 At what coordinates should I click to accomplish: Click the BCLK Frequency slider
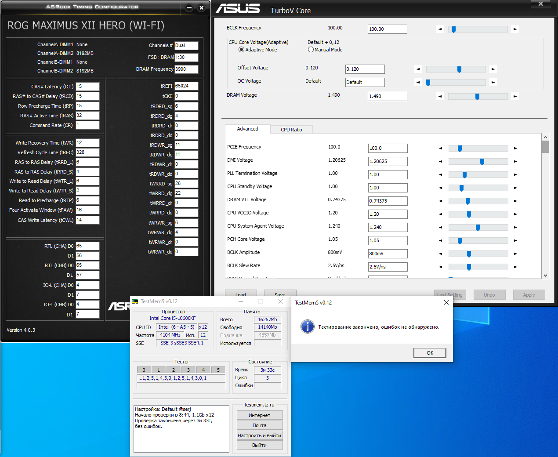(478, 29)
